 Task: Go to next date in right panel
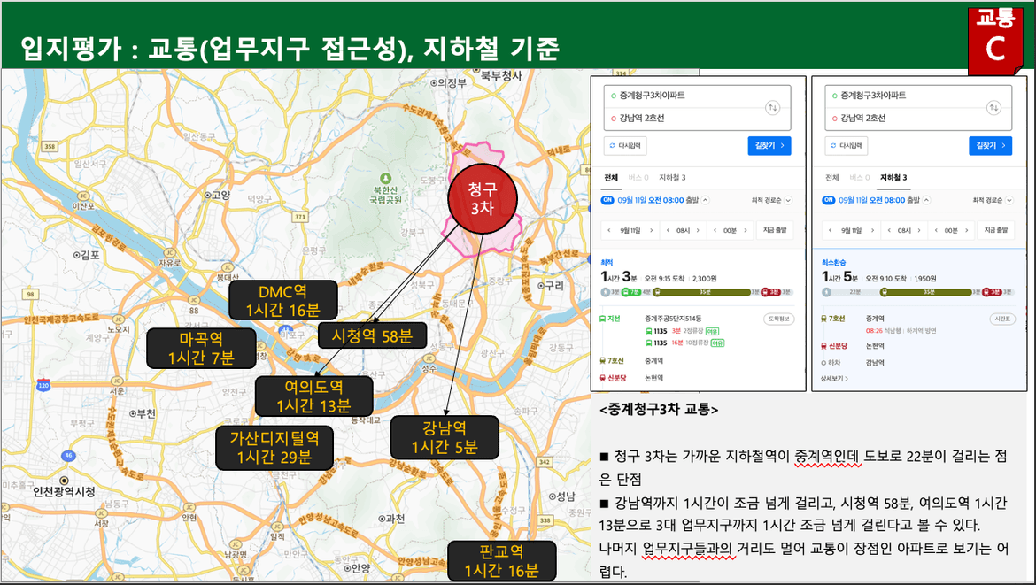point(873,230)
